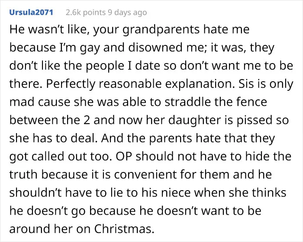Click the 2.6k points score text

(86, 13)
